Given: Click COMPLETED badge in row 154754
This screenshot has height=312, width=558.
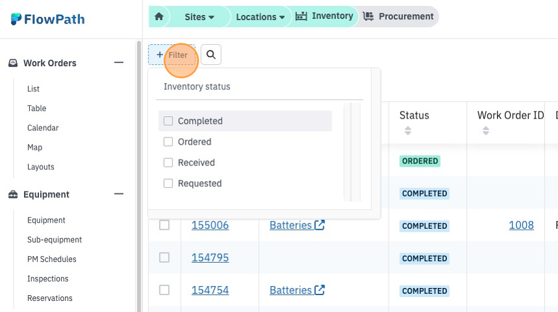Looking at the screenshot, I should coord(424,291).
